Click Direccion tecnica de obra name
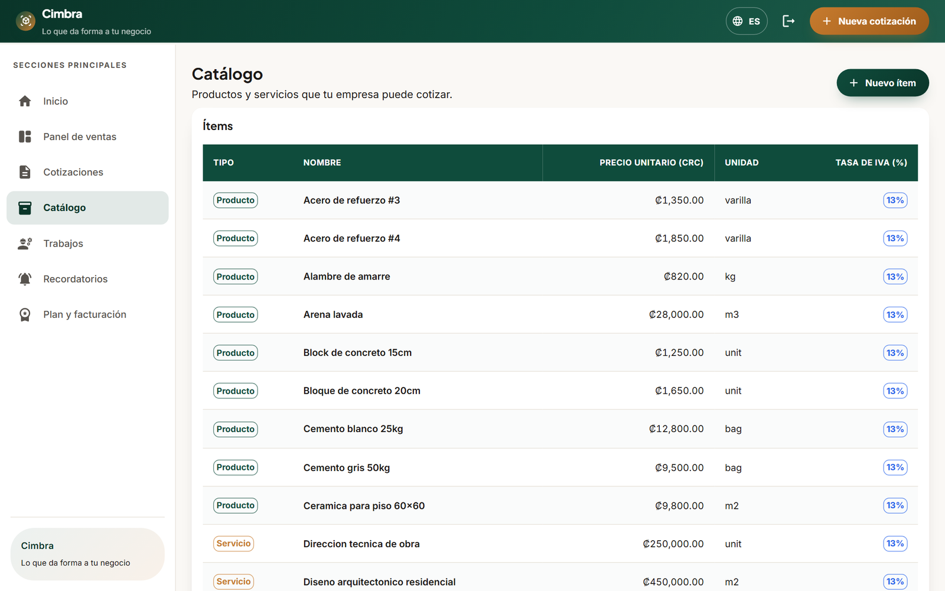Image resolution: width=945 pixels, height=591 pixels. tap(361, 544)
